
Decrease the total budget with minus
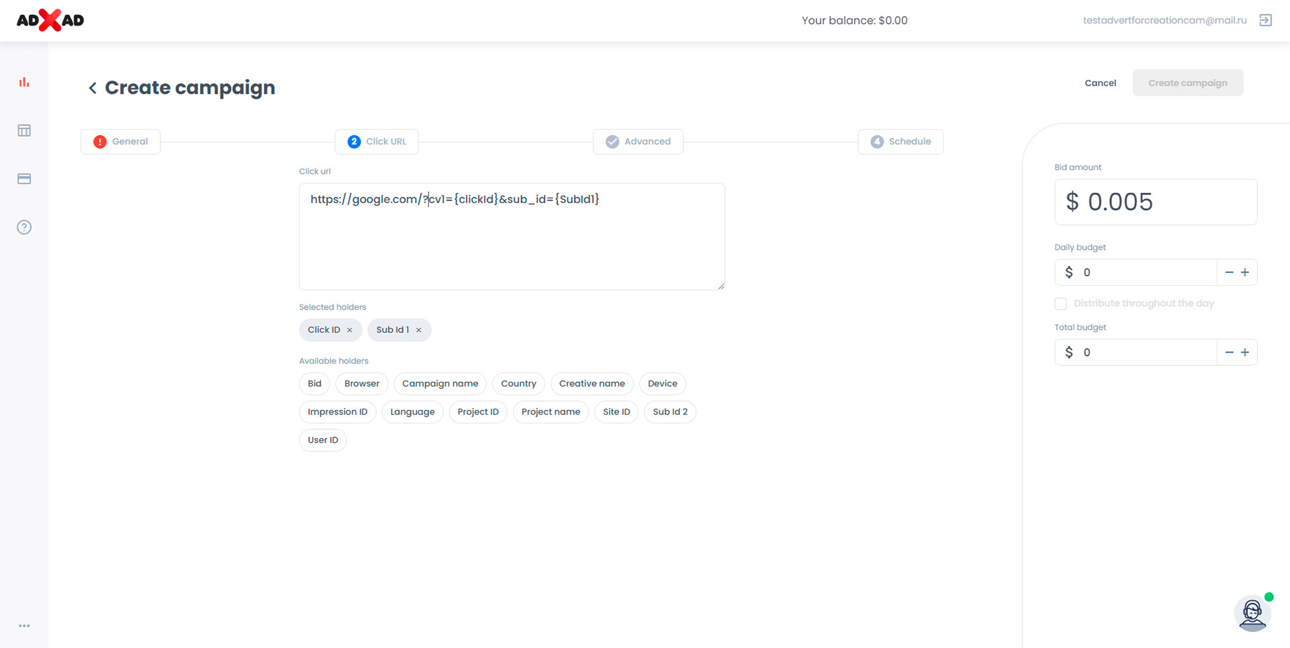(1229, 352)
